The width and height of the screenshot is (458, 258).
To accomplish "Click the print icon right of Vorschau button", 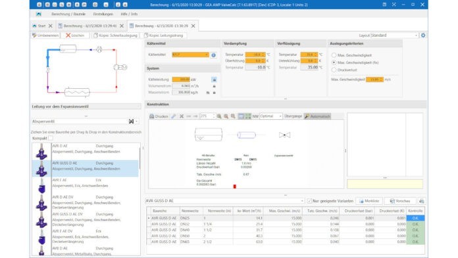I will point(421,201).
